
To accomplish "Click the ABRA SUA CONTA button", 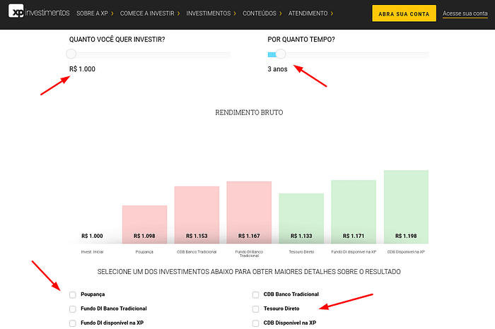I will 404,13.
